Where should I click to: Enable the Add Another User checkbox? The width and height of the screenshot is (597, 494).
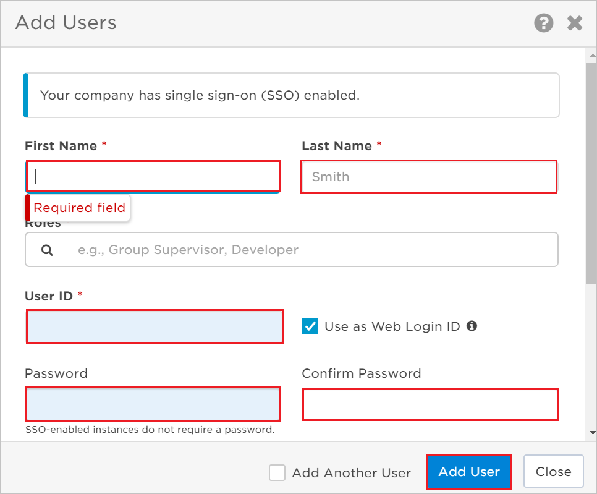point(277,473)
